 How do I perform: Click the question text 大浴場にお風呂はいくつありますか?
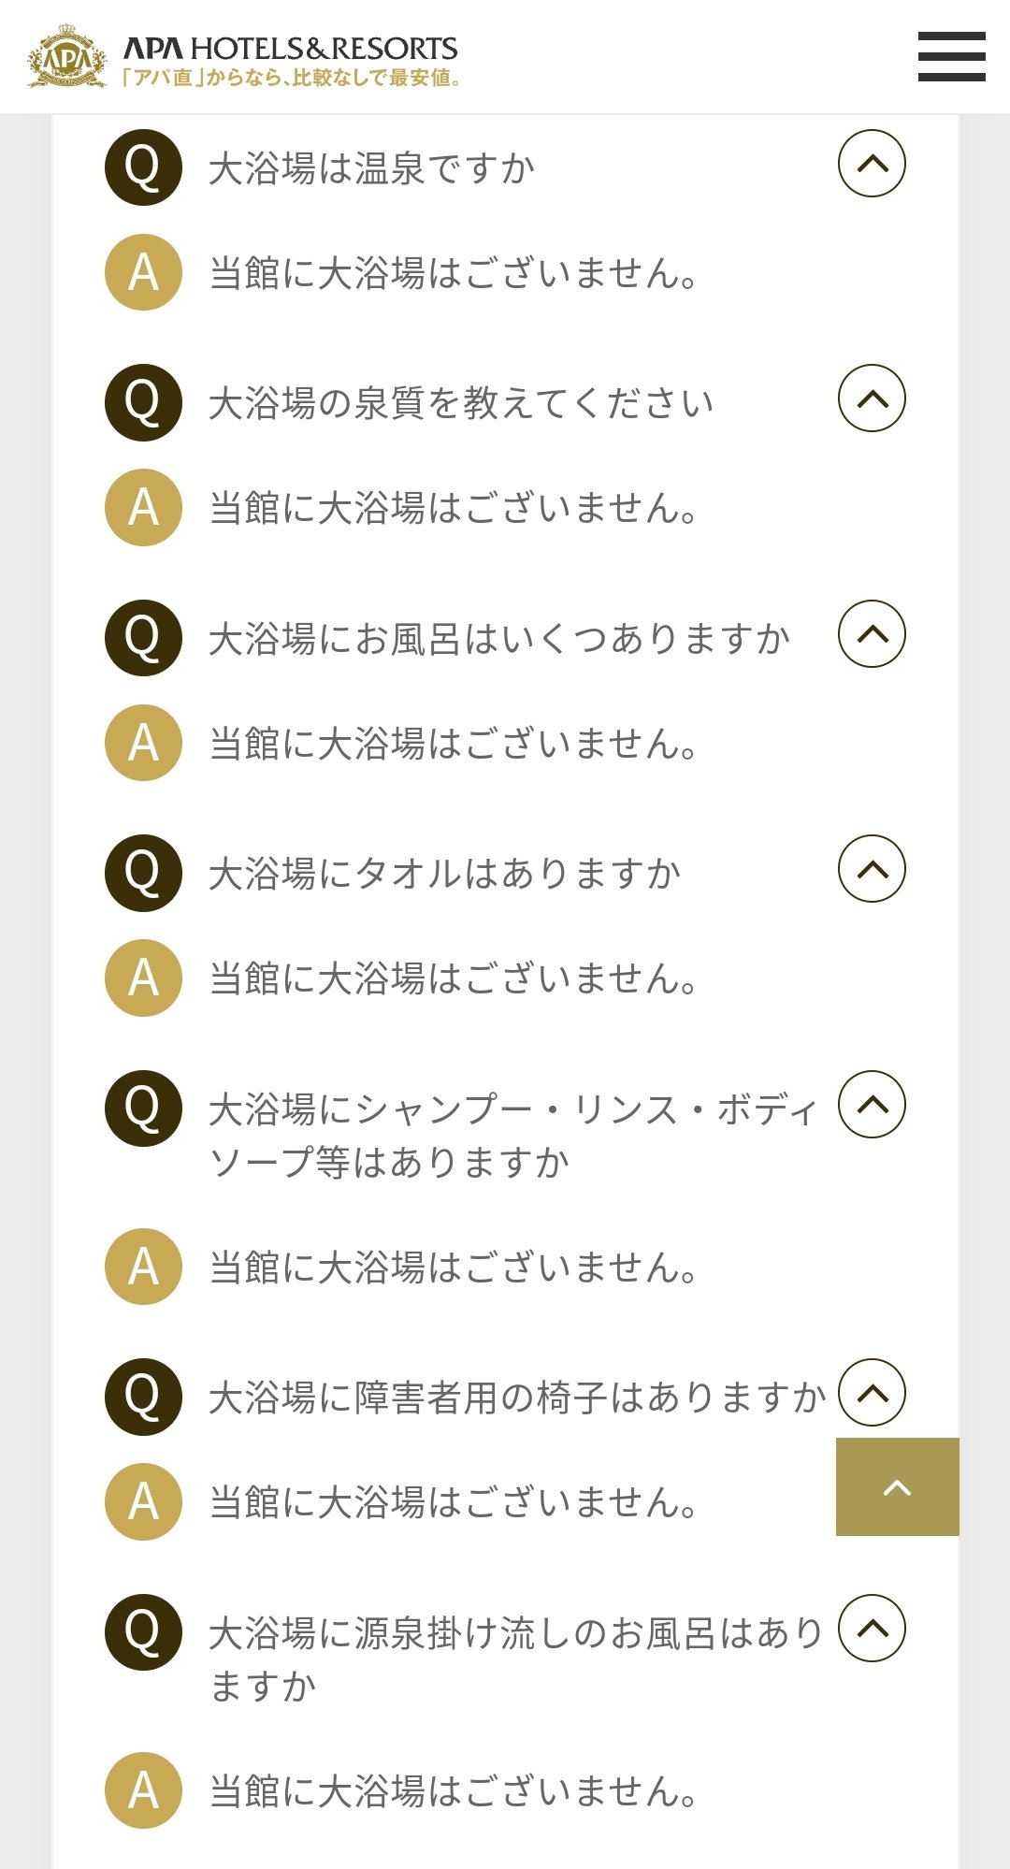tap(499, 639)
